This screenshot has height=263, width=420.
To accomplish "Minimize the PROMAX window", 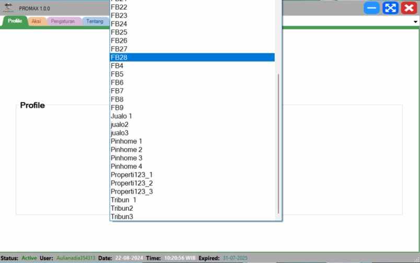I will tap(372, 8).
